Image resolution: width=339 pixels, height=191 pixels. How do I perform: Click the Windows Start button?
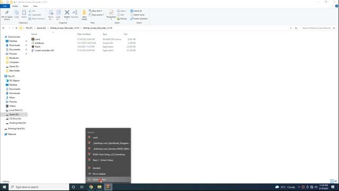tap(4, 187)
